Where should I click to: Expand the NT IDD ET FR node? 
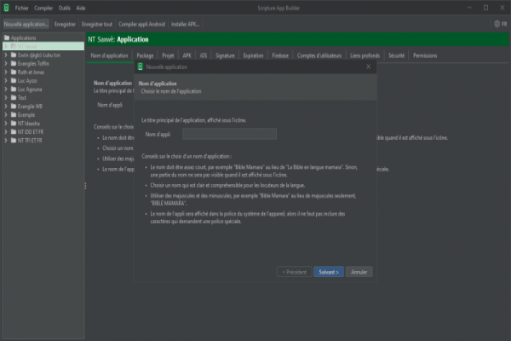(6, 132)
